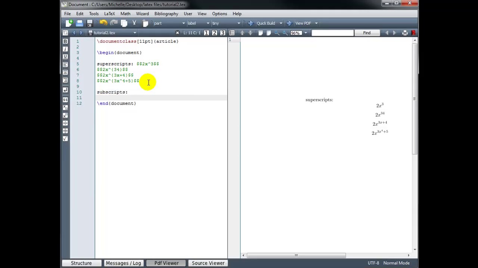Image resolution: width=478 pixels, height=268 pixels.
Task: Jump to bookmark 1
Action: click(207, 33)
